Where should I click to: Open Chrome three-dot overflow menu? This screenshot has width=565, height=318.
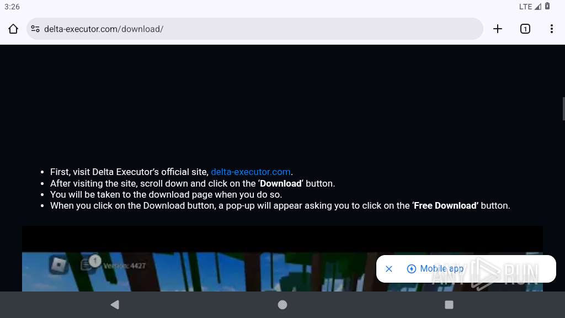(x=552, y=29)
